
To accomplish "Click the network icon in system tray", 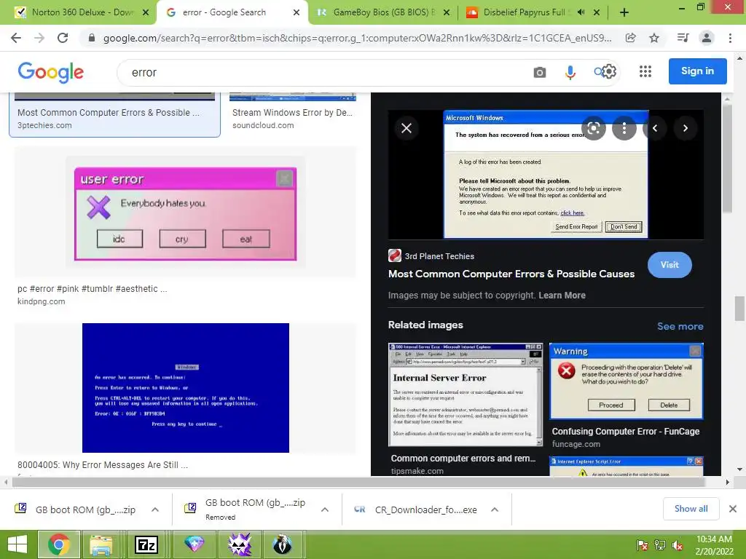I will point(660,545).
